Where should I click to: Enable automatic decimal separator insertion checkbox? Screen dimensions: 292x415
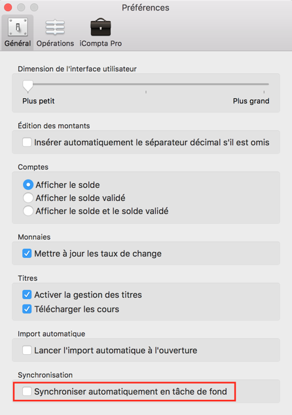(27, 142)
